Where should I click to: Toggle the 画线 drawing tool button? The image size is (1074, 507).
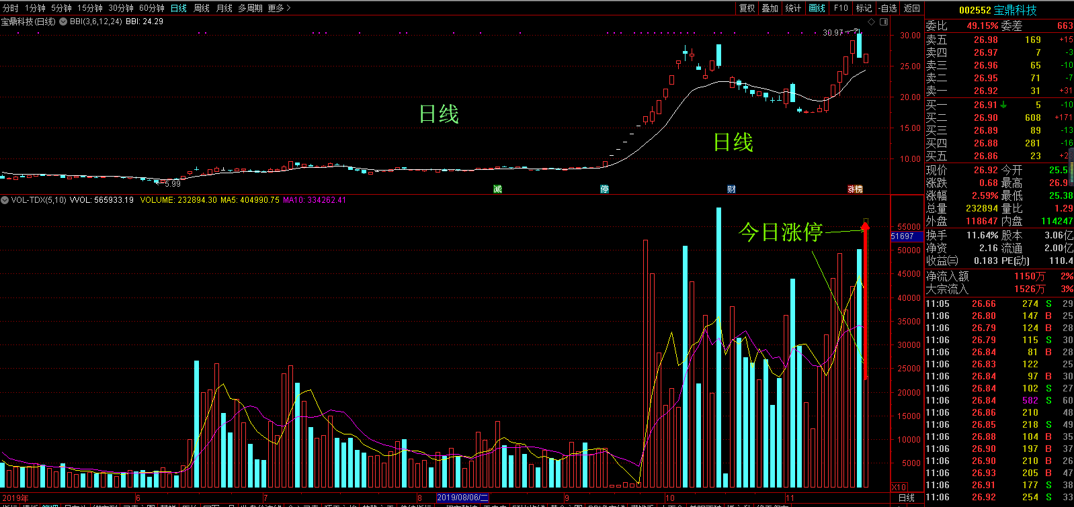(x=817, y=8)
